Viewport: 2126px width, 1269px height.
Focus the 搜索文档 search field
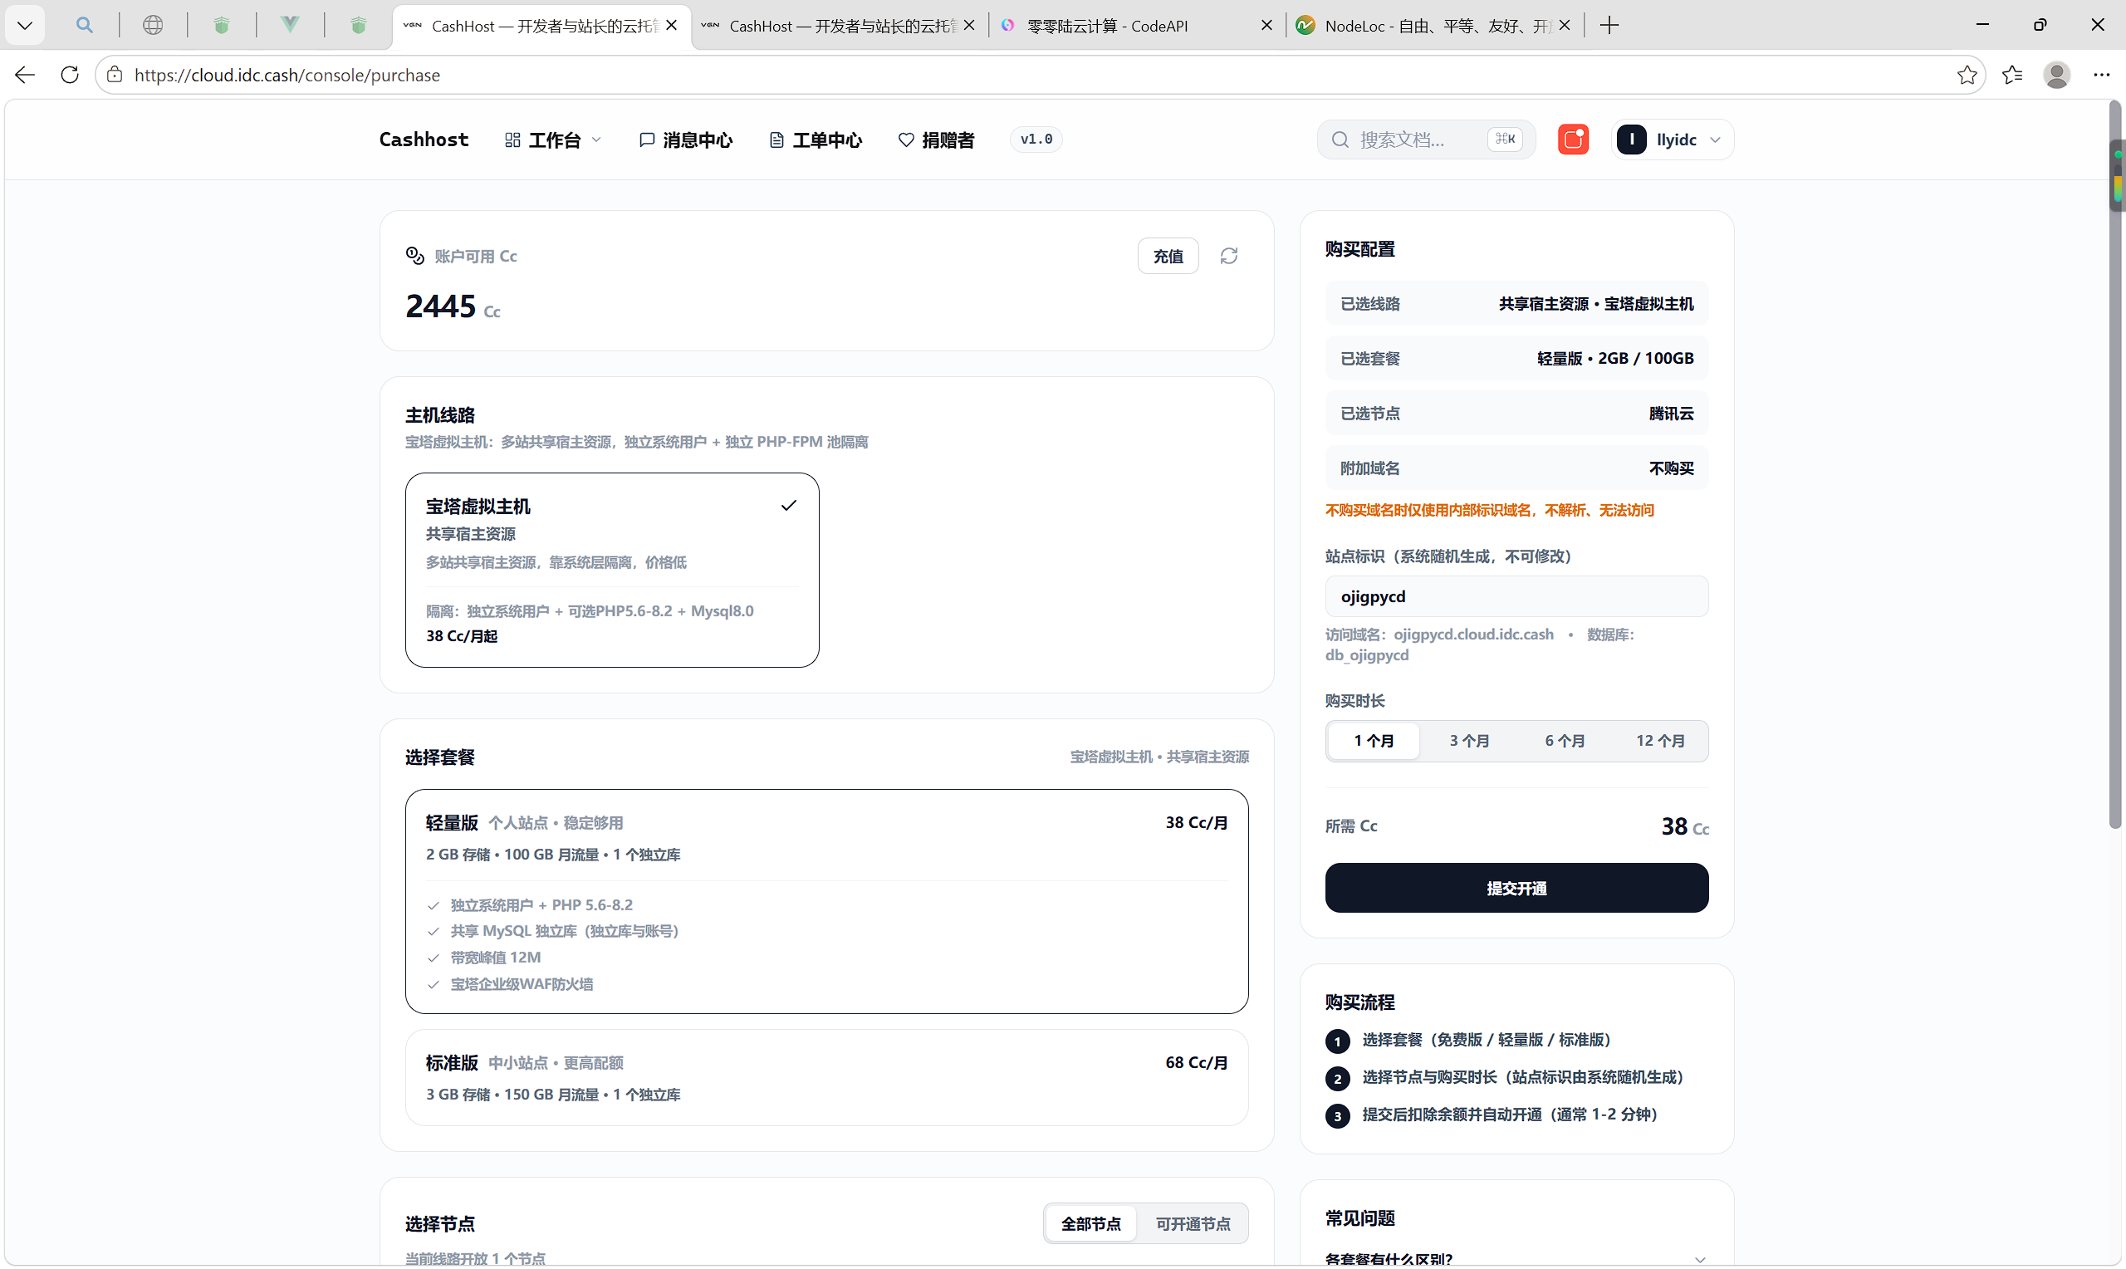1426,140
